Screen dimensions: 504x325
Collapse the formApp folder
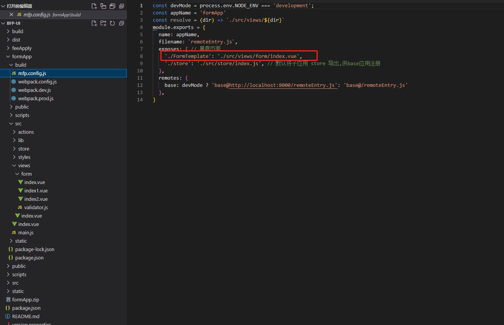[22, 56]
